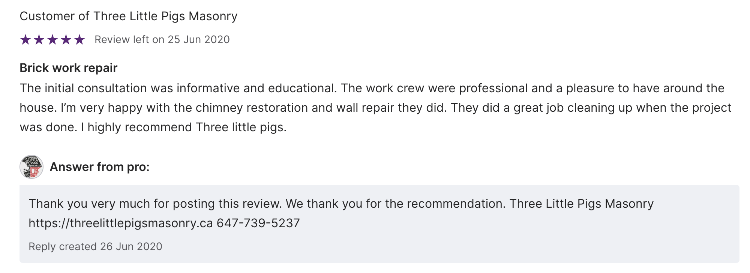Image resolution: width=750 pixels, height=273 pixels.
Task: Click the first purple rating star
Action: click(x=25, y=39)
